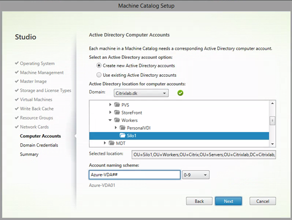The image size is (292, 220).
Task: Click the Write Back Cache checkmark icon
Action: tap(17, 109)
